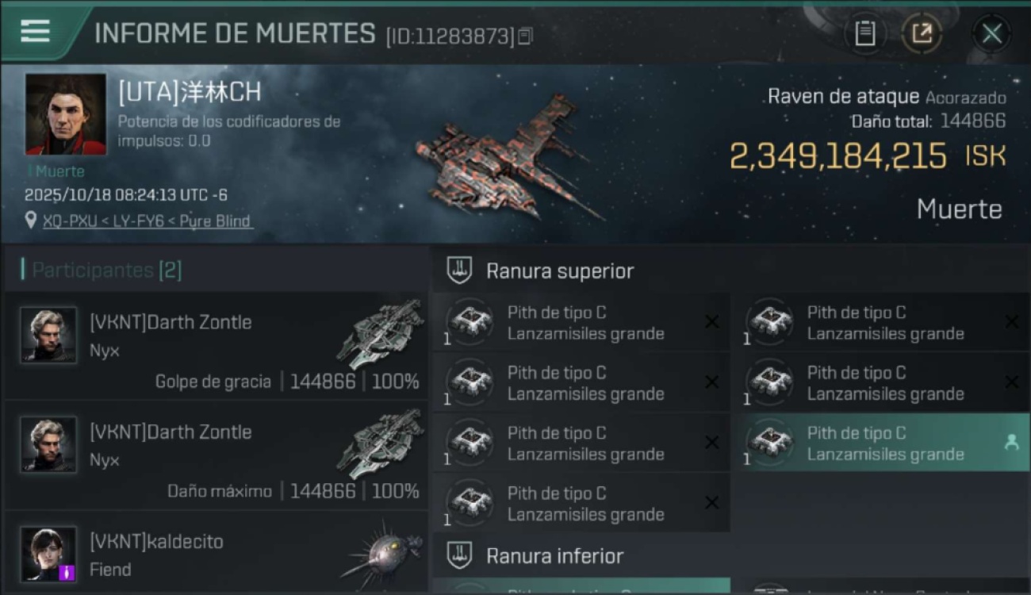This screenshot has width=1031, height=595.
Task: Close the Informe de Muertes window
Action: 991,33
